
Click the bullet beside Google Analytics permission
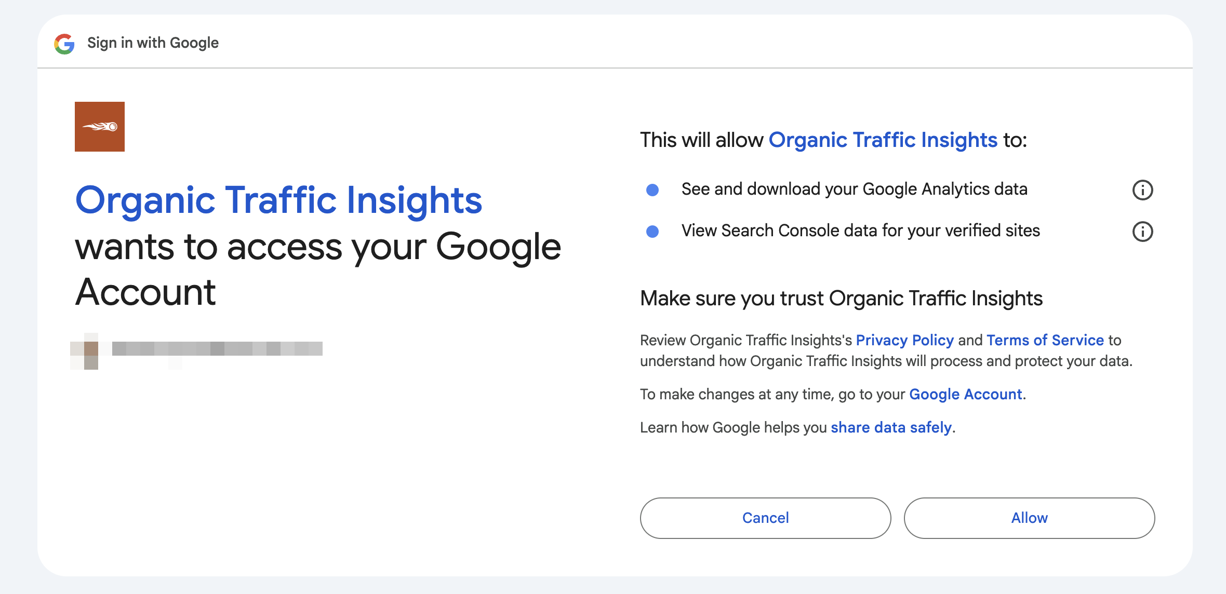[x=654, y=190]
